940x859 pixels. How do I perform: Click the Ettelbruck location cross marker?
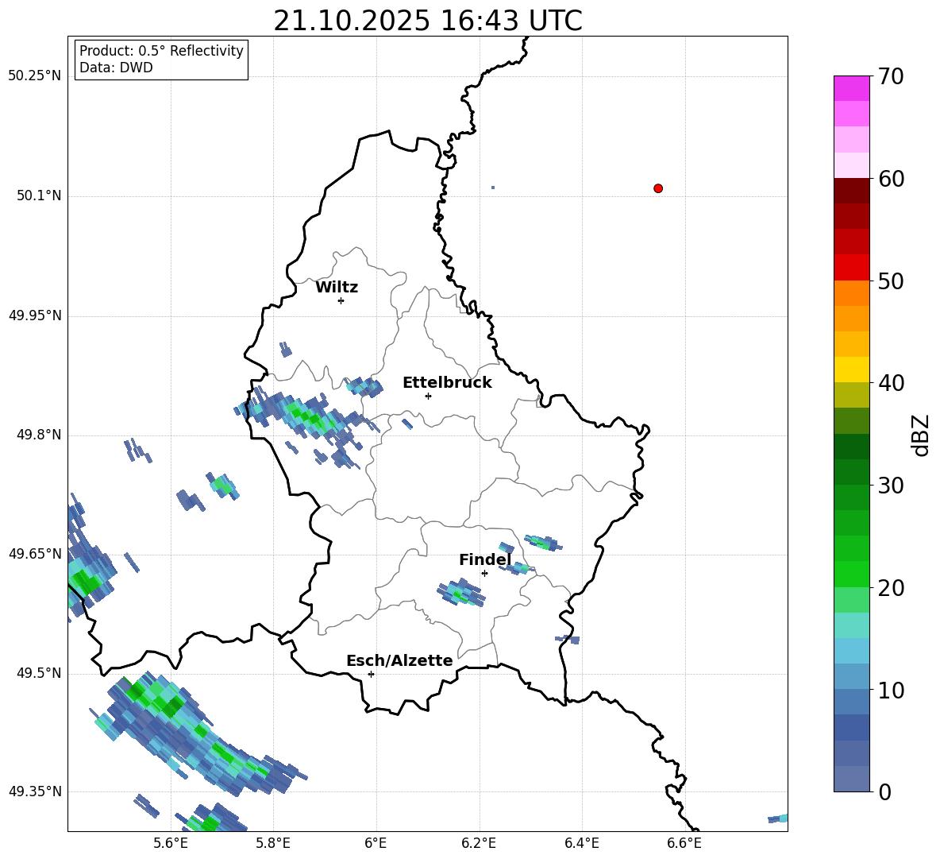[428, 396]
